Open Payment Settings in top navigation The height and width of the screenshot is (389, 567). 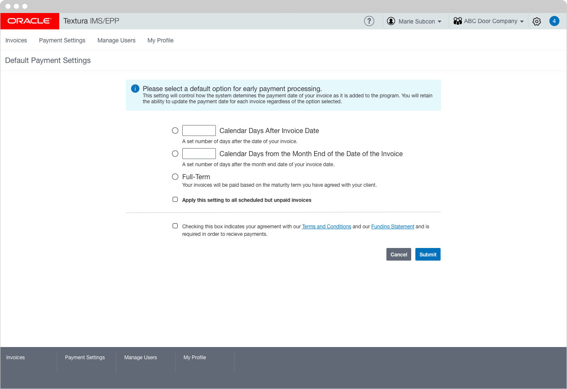pyautogui.click(x=62, y=40)
